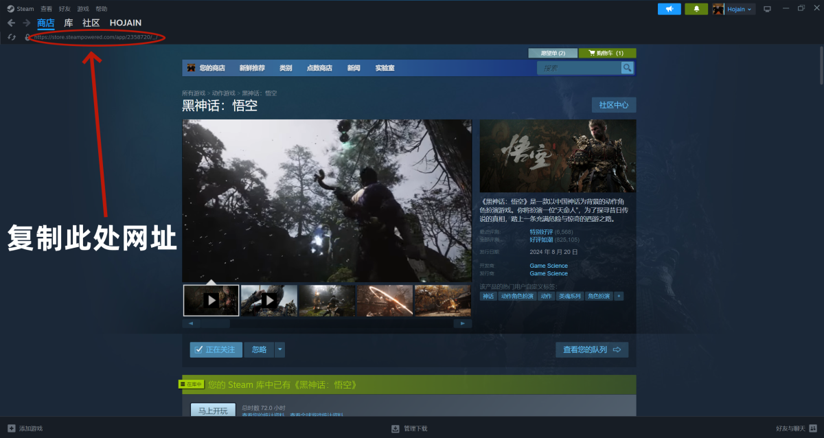
Task: Click the magnifier search icon in the store
Action: tap(627, 68)
